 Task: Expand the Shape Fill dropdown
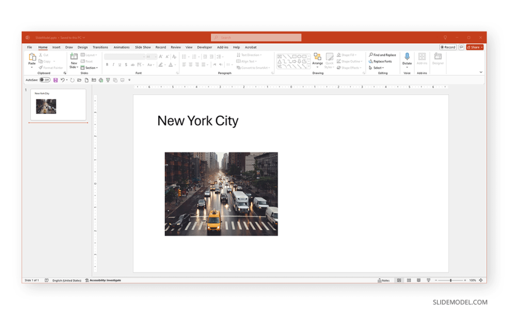pyautogui.click(x=347, y=55)
